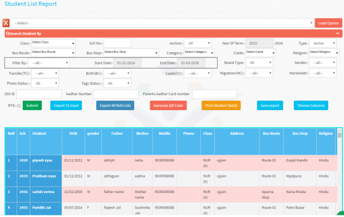The width and height of the screenshot is (344, 217).
Task: Click Parents Aadhar Card number field
Action: tap(214, 94)
